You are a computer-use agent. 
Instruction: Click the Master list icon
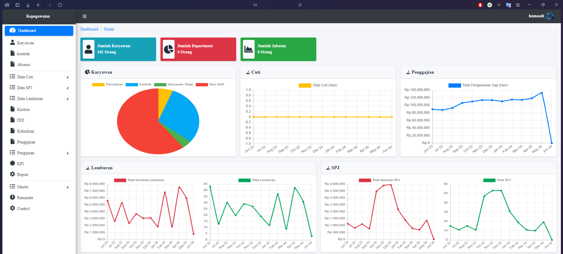tap(12, 186)
